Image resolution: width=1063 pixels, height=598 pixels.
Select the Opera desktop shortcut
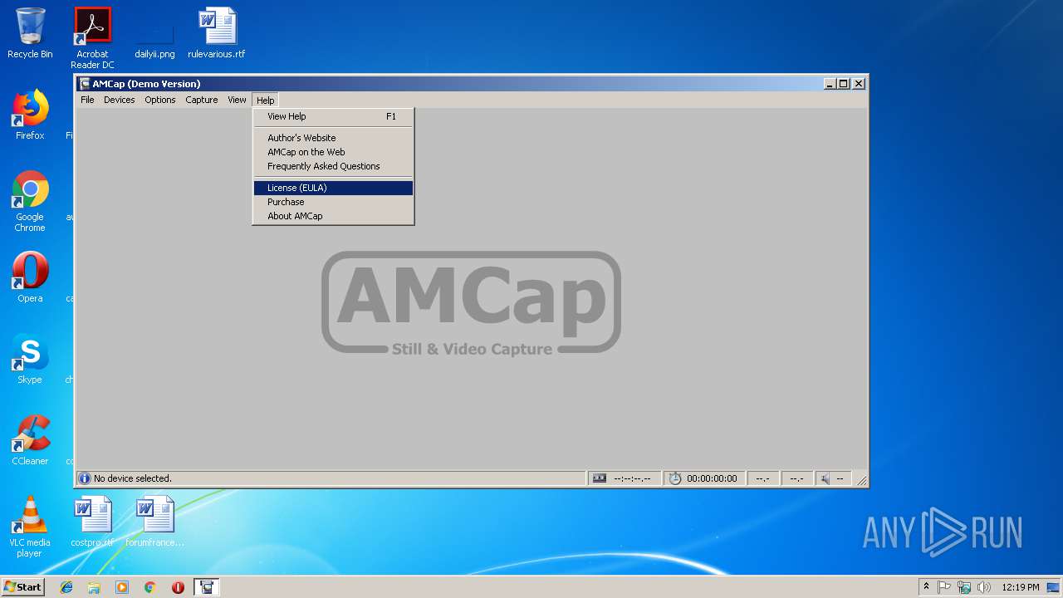coord(30,277)
